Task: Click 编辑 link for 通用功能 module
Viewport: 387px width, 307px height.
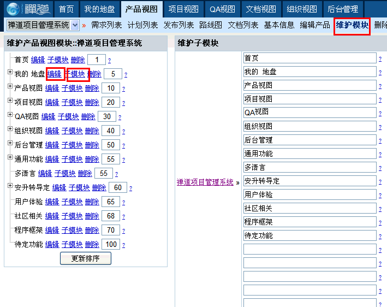Action: click(52, 159)
